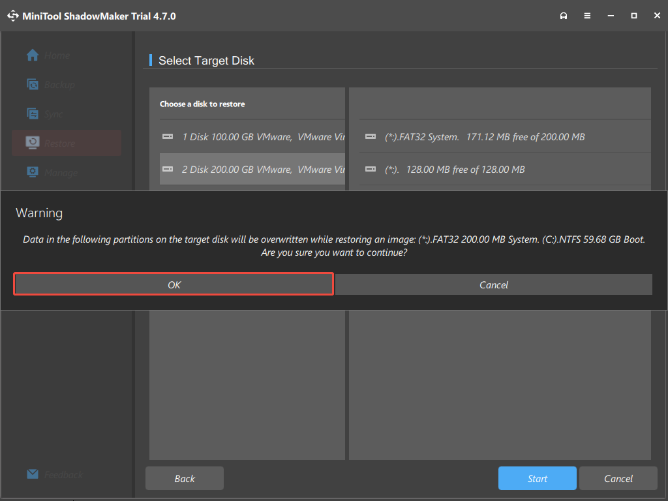Viewport: 668px width, 501px height.
Task: Click the blue Start button
Action: click(x=538, y=478)
